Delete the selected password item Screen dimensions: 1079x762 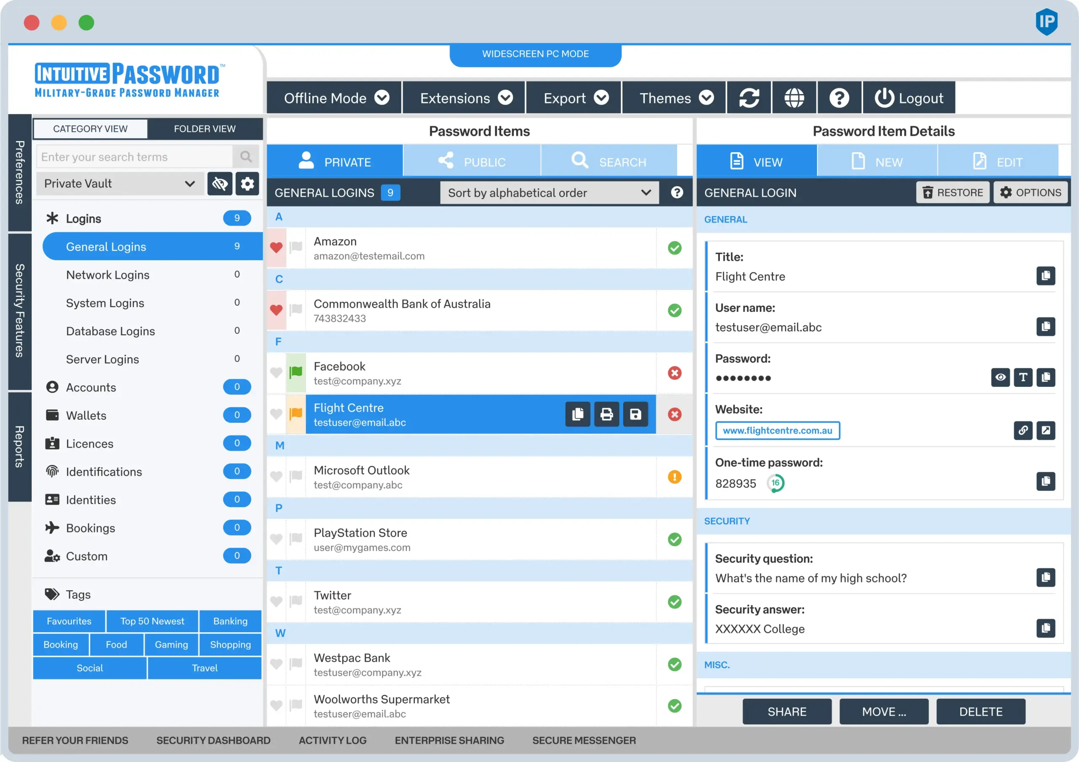[x=981, y=711]
